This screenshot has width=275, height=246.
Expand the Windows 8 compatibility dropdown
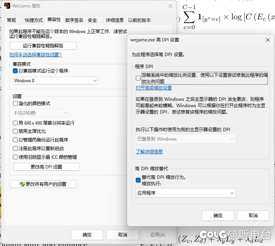[x=55, y=80]
